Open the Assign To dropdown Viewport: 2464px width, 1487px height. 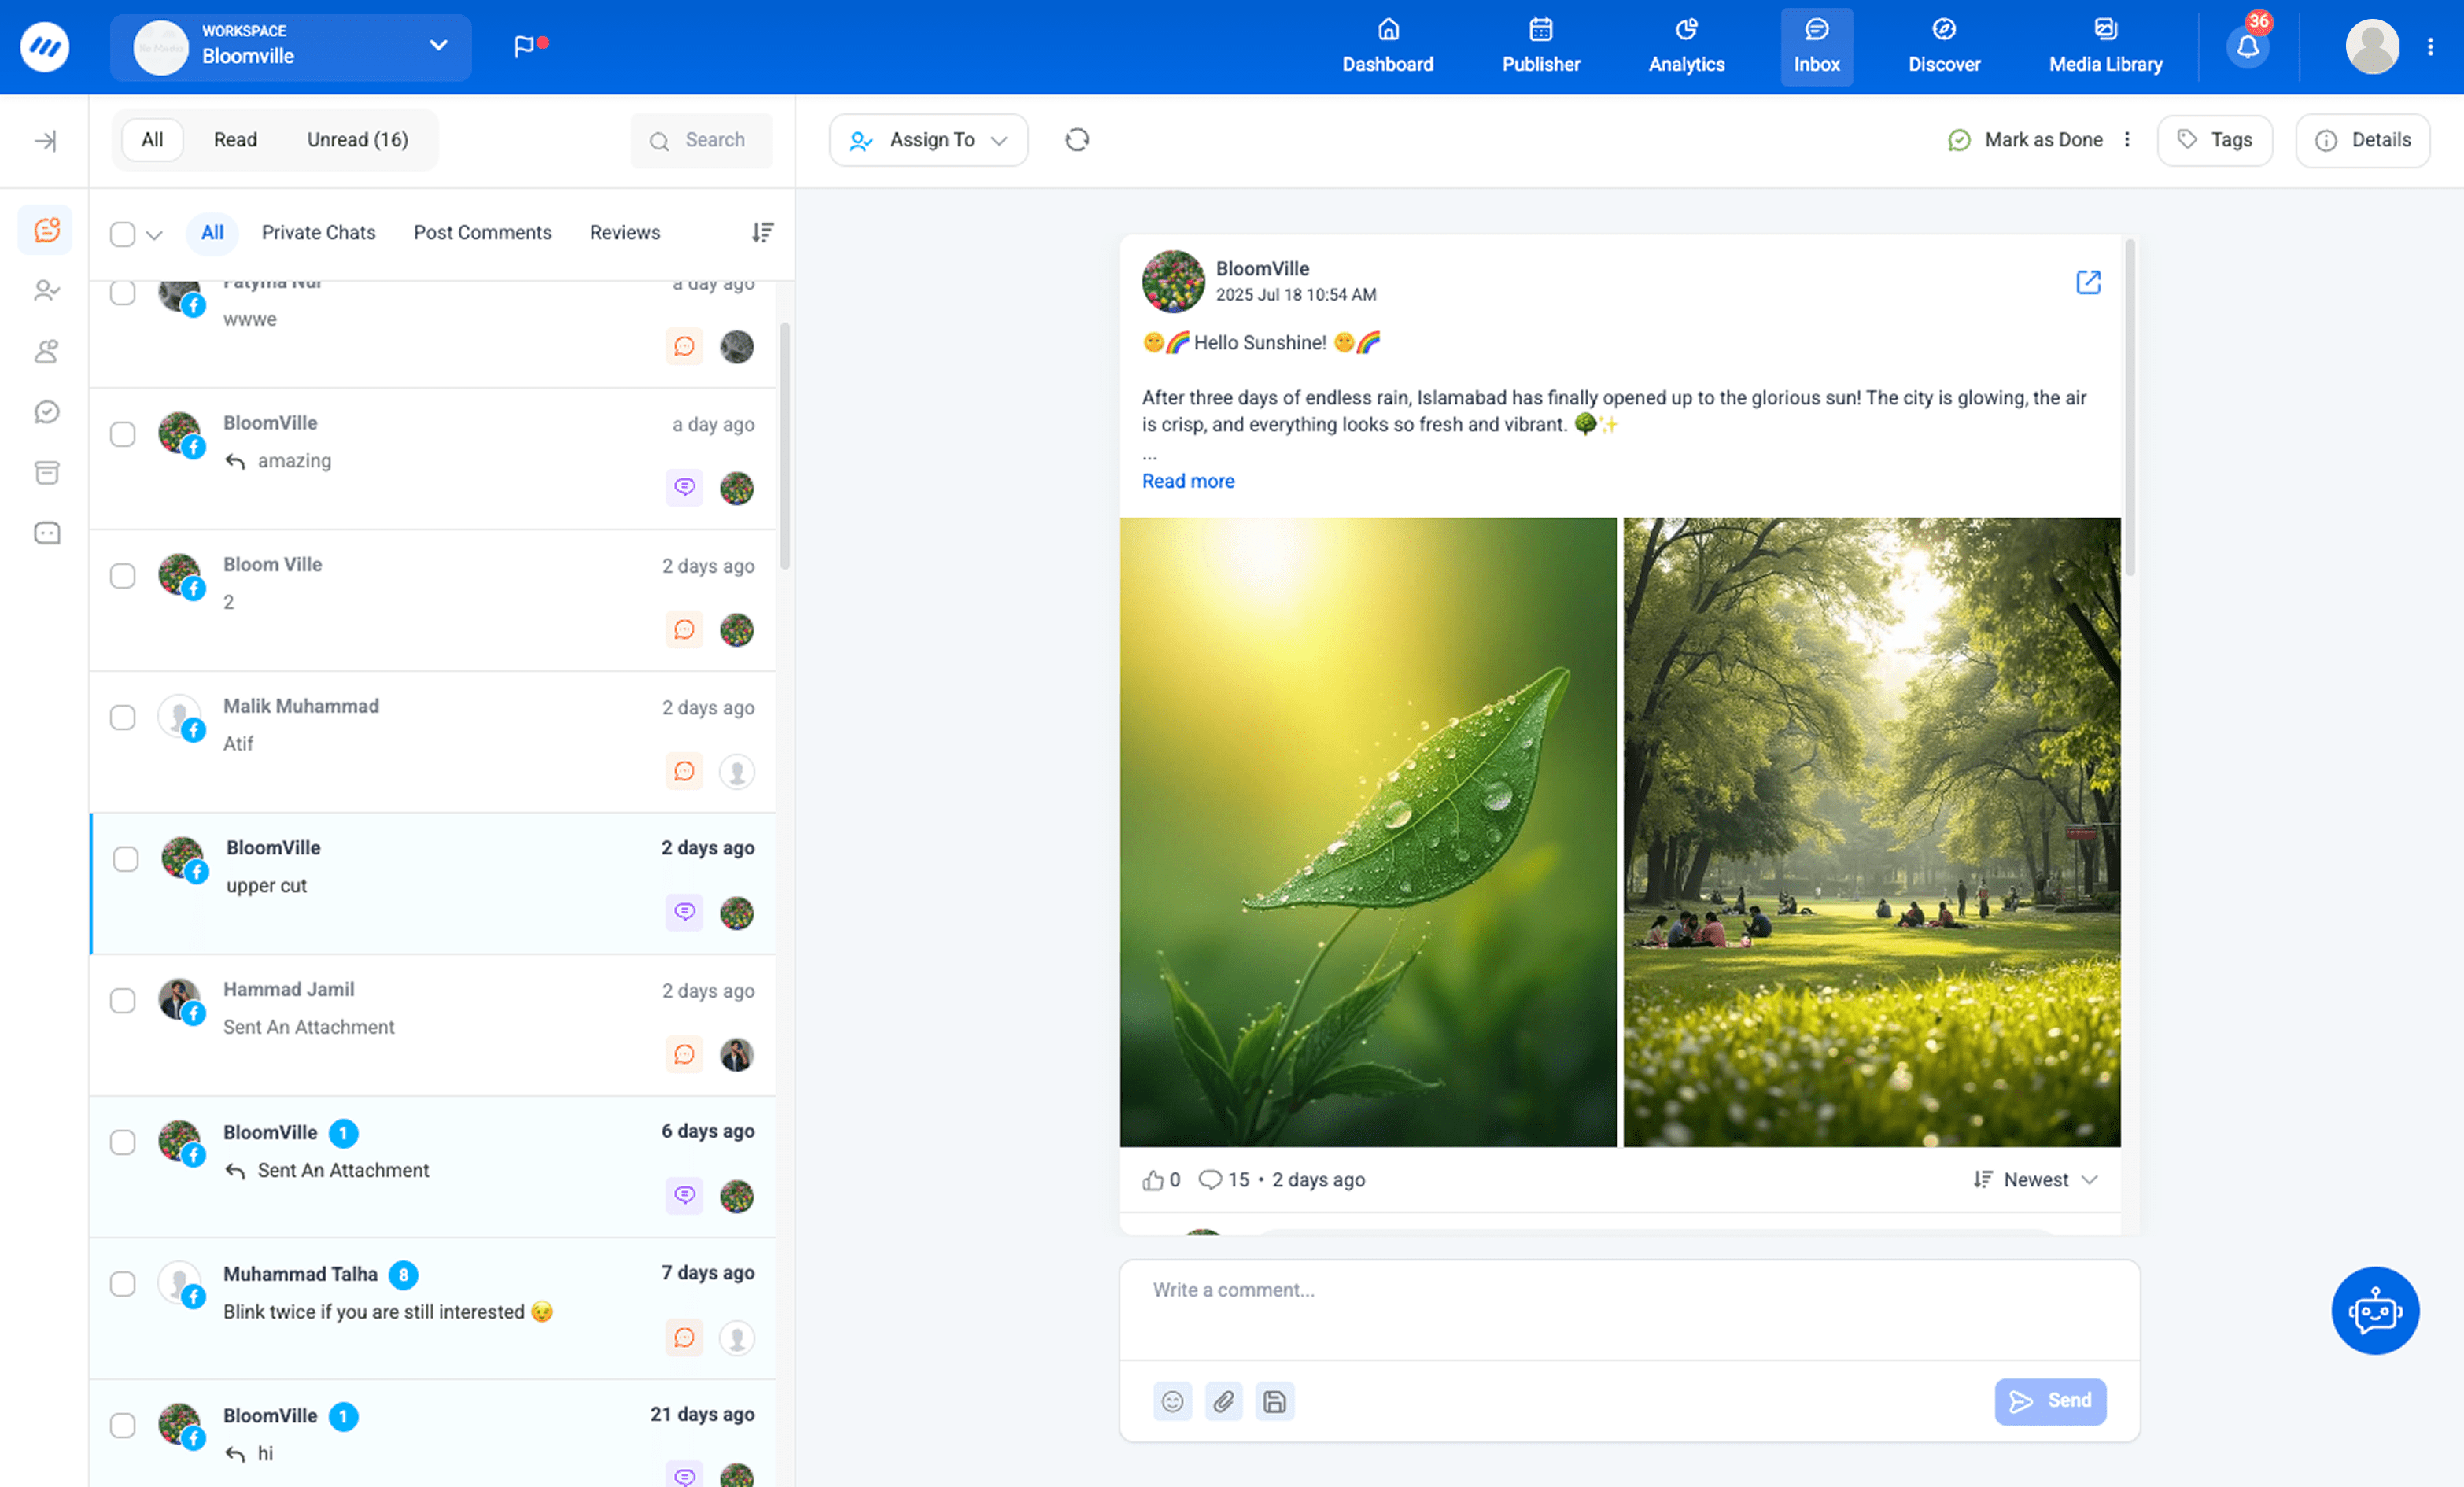pos(928,139)
